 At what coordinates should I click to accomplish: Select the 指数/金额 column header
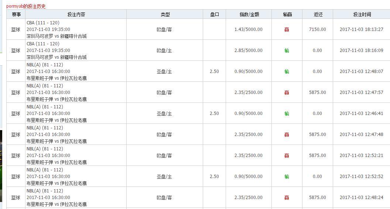pos(249,15)
